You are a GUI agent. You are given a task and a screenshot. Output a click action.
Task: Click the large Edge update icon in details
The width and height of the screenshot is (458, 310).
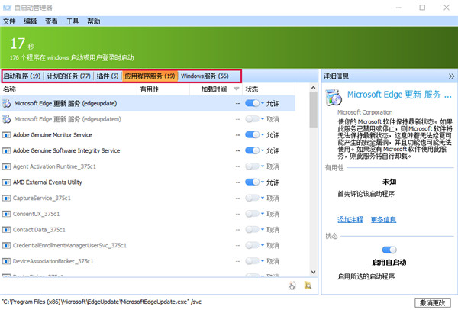pos(334,97)
